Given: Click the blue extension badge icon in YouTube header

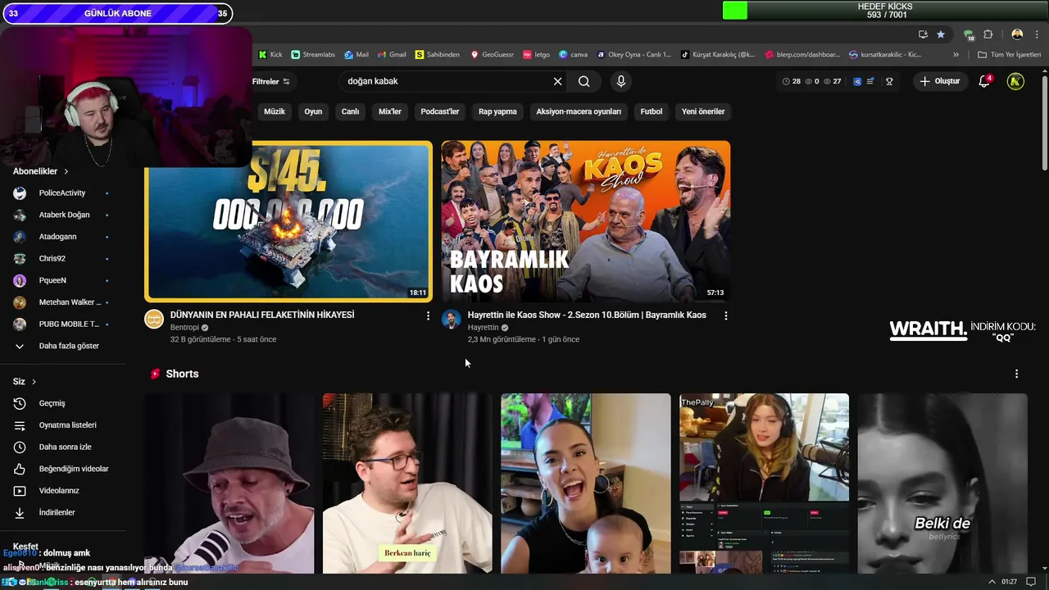Looking at the screenshot, I should point(857,81).
